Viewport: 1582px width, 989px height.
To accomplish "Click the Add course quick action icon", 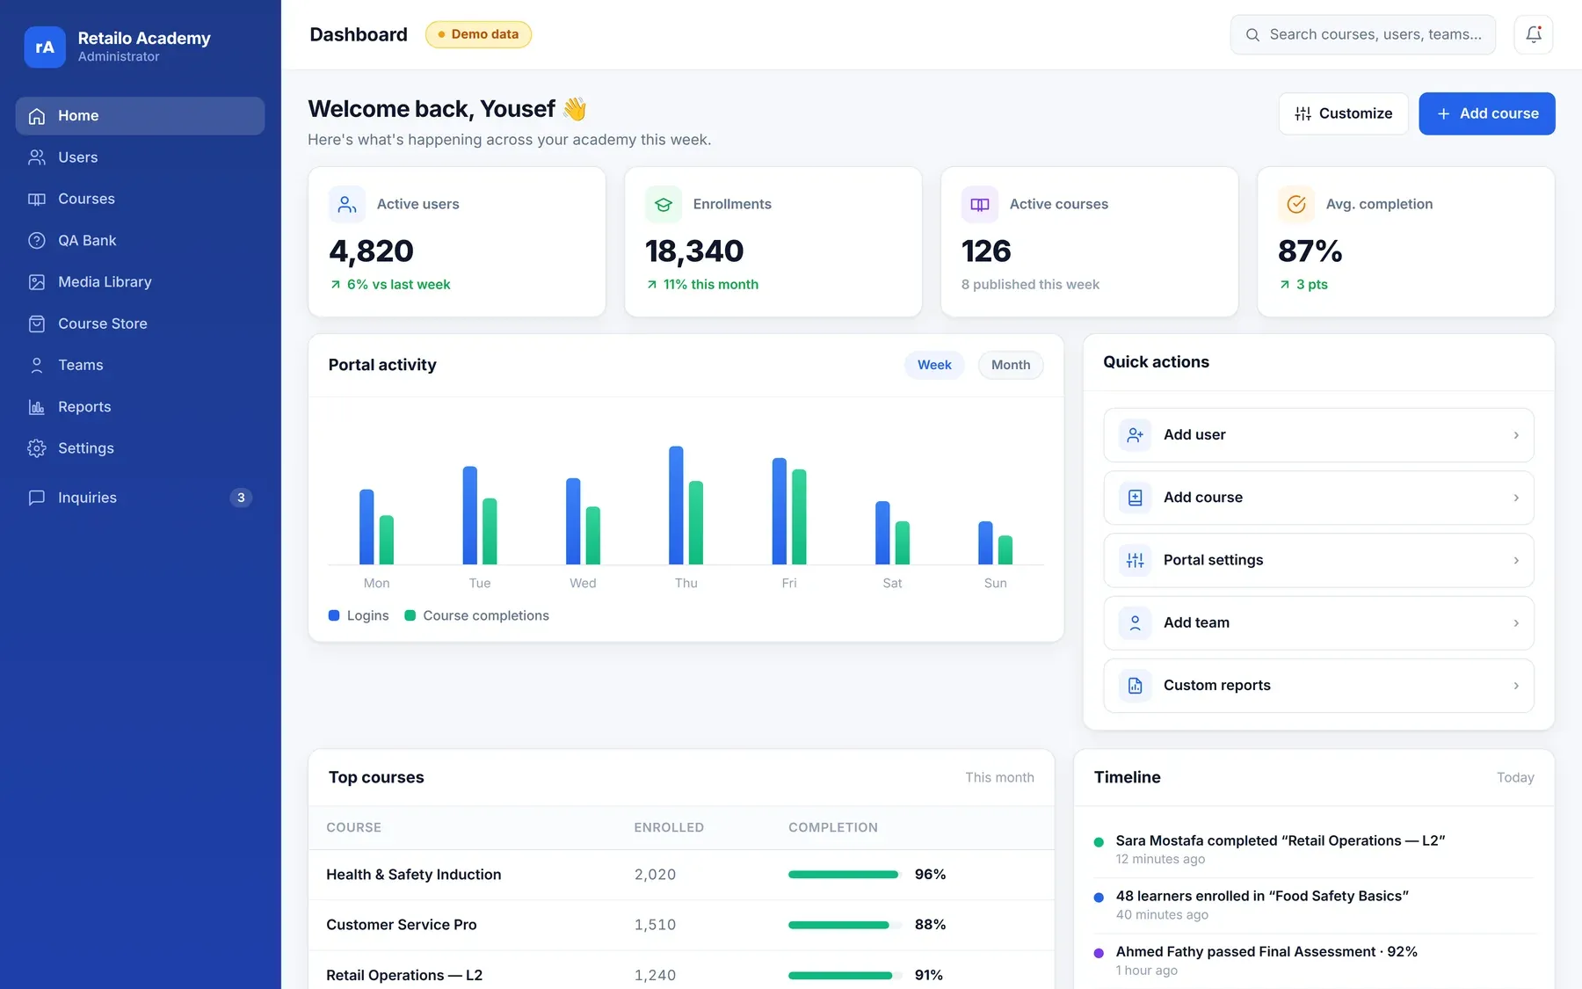I will [x=1135, y=498].
